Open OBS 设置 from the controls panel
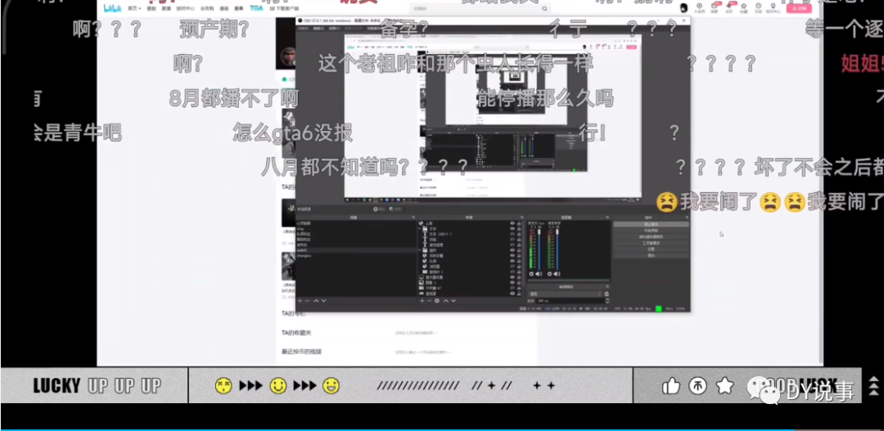Screen dimensions: 884x431 (x=652, y=249)
